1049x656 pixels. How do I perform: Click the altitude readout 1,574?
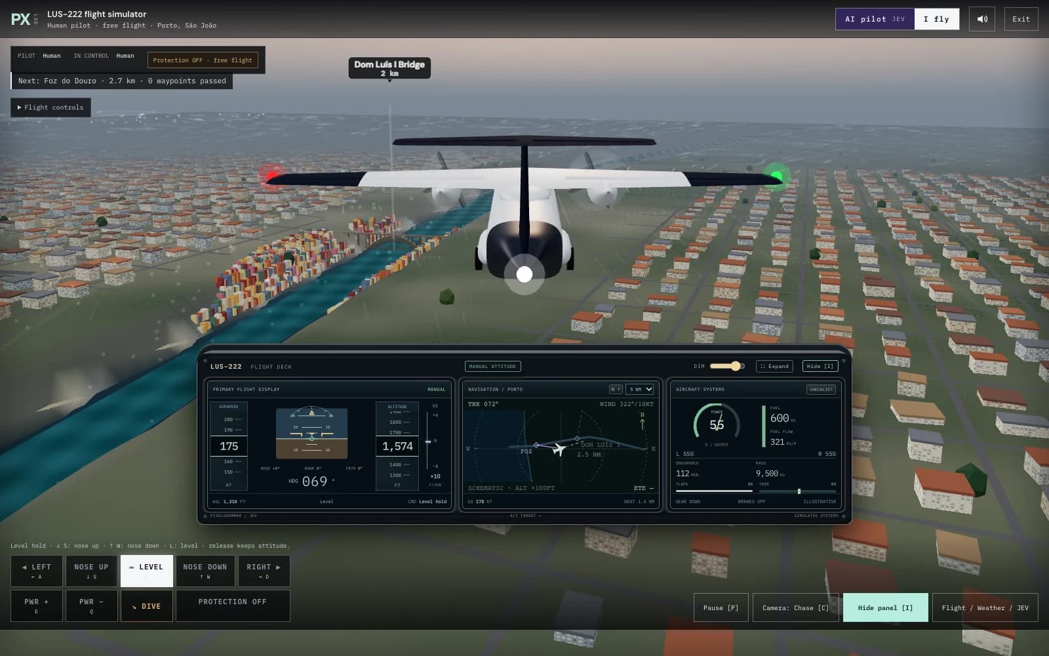[397, 446]
